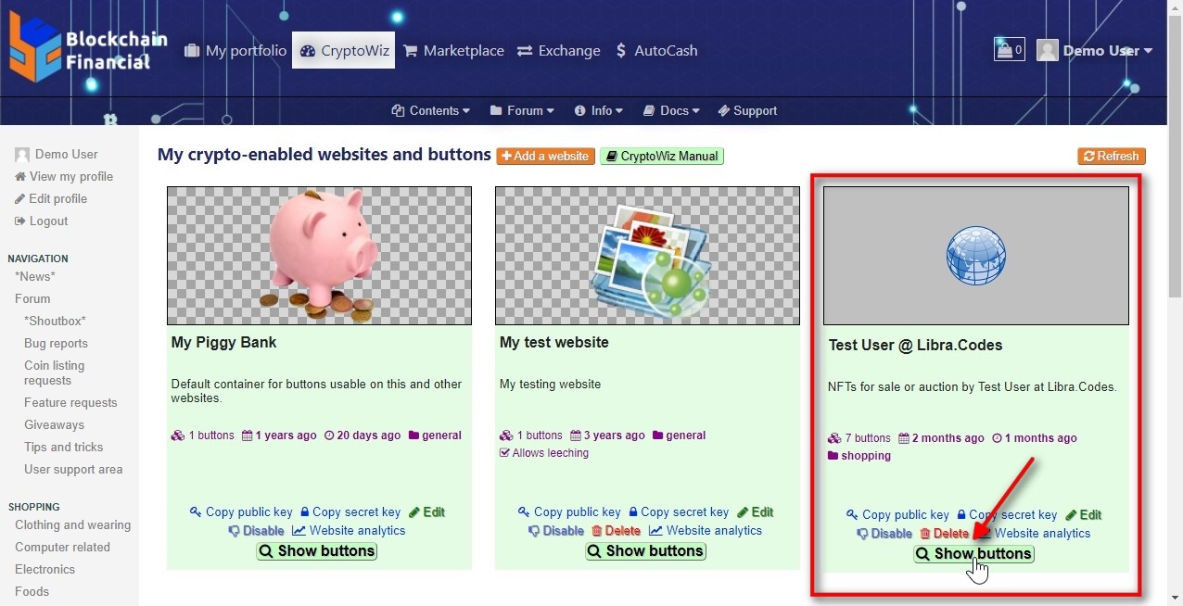This screenshot has width=1183, height=606.
Task: Open the Docs dropdown menu
Action: (671, 110)
